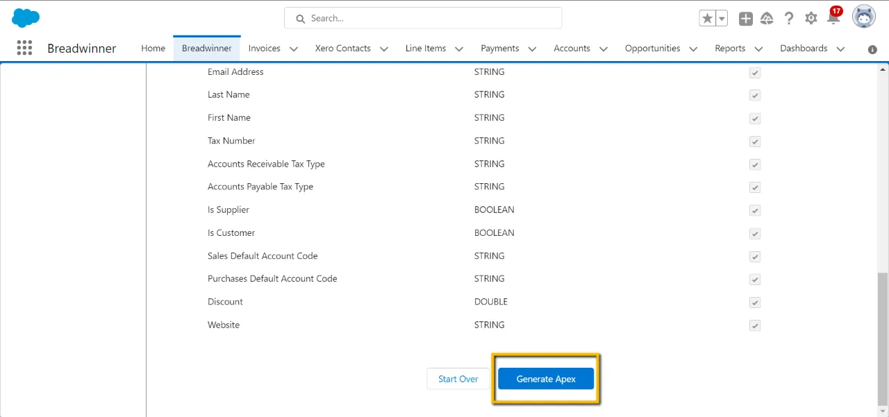The height and width of the screenshot is (417, 889).
Task: Open the user profile avatar
Action: pos(864,17)
